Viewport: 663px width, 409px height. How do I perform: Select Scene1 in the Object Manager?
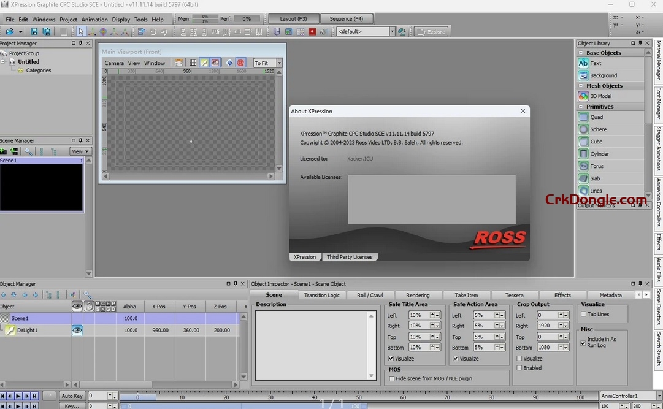[x=20, y=318]
